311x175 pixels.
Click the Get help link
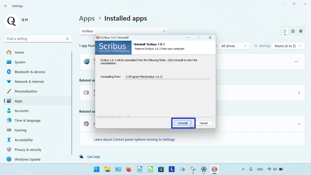click(x=94, y=157)
